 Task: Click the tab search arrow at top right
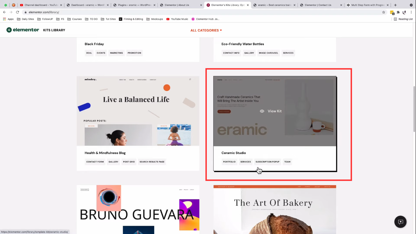[x=411, y=5]
